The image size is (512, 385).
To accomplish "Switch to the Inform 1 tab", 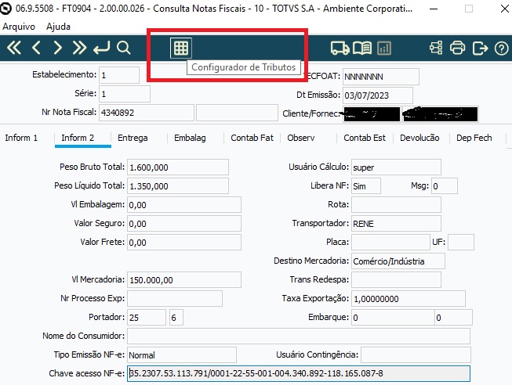I will (x=21, y=138).
